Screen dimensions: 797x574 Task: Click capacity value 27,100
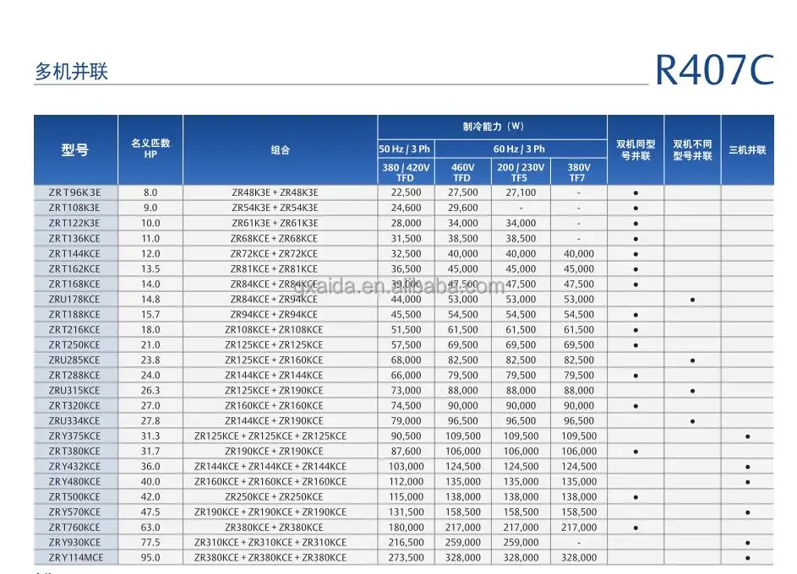[521, 192]
